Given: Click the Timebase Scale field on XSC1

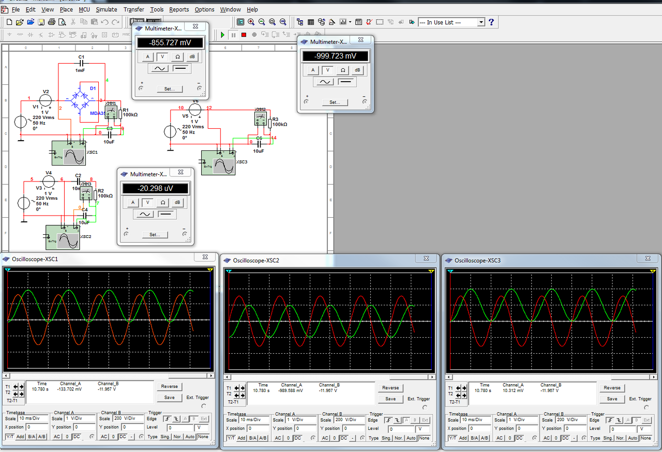Looking at the screenshot, I should point(34,418).
